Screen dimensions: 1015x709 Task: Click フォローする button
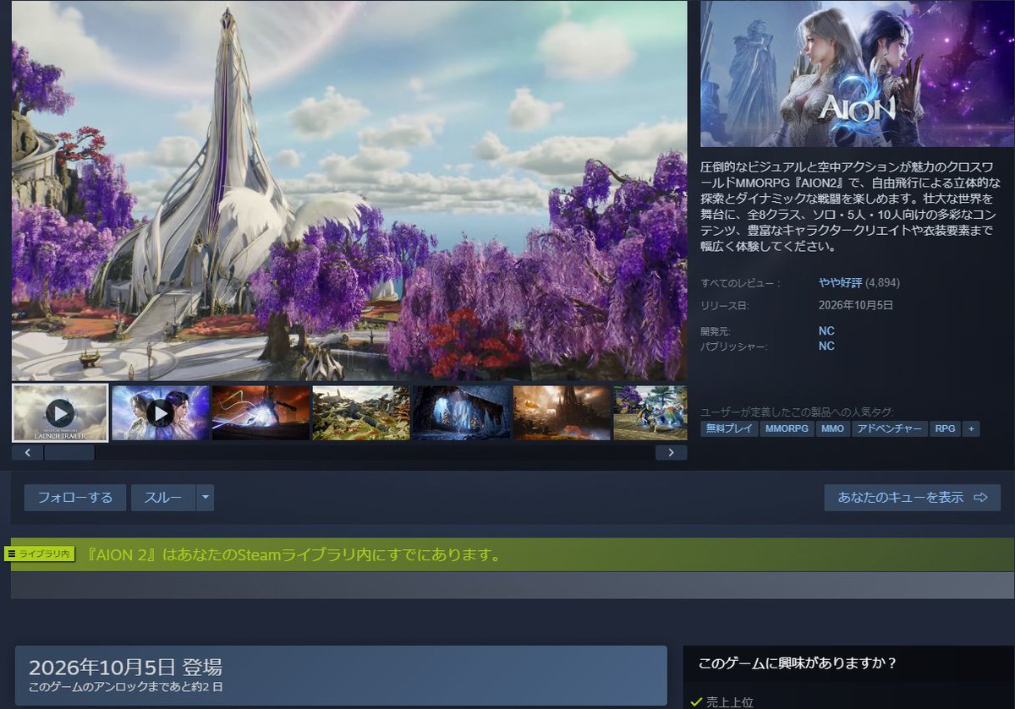tap(75, 498)
